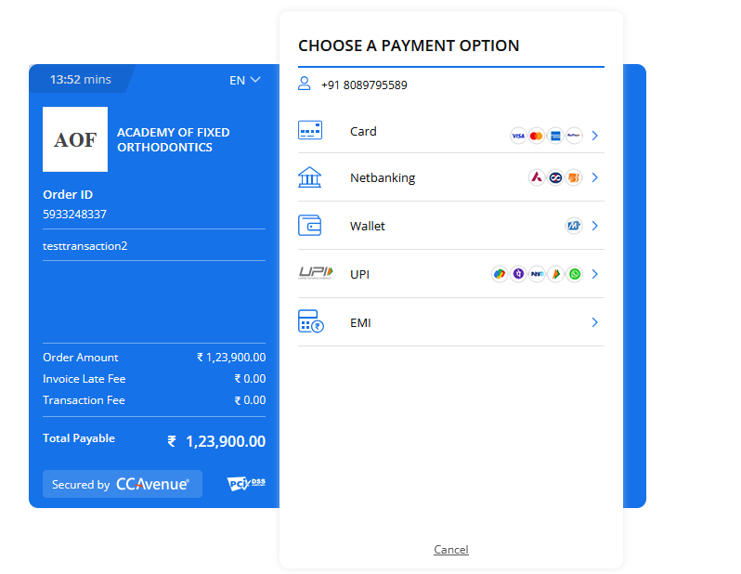
Task: Expand the EMI option chevron
Action: point(595,322)
